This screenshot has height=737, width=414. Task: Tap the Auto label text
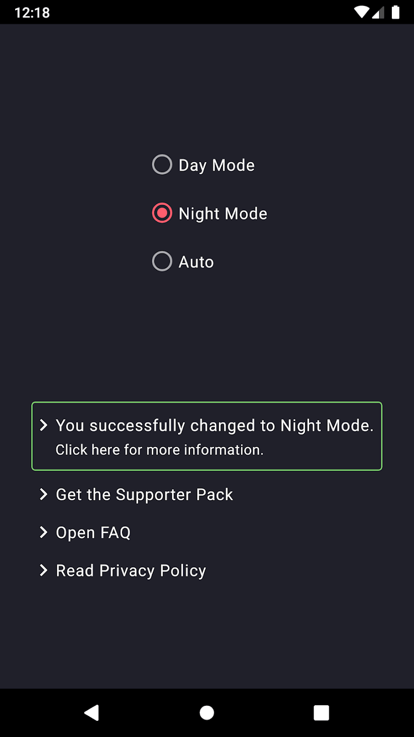(x=196, y=261)
